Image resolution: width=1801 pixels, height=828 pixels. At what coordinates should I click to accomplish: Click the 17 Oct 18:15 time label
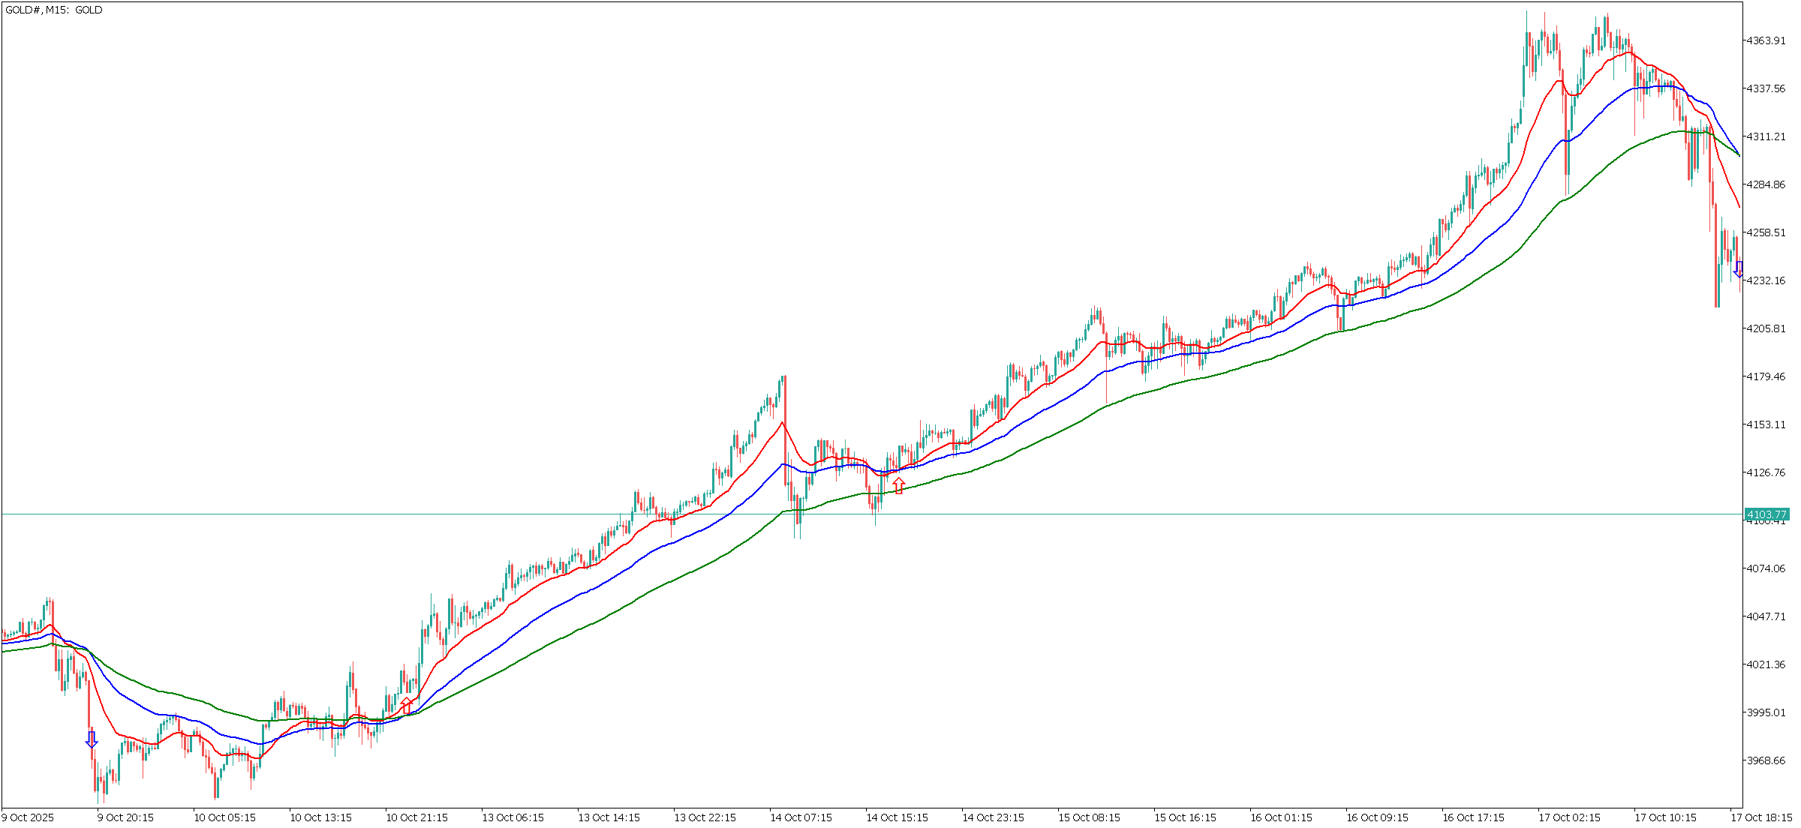point(1763,817)
